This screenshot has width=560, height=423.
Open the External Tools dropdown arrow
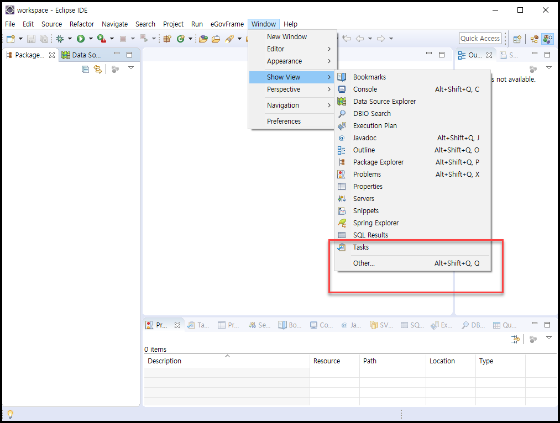click(112, 39)
